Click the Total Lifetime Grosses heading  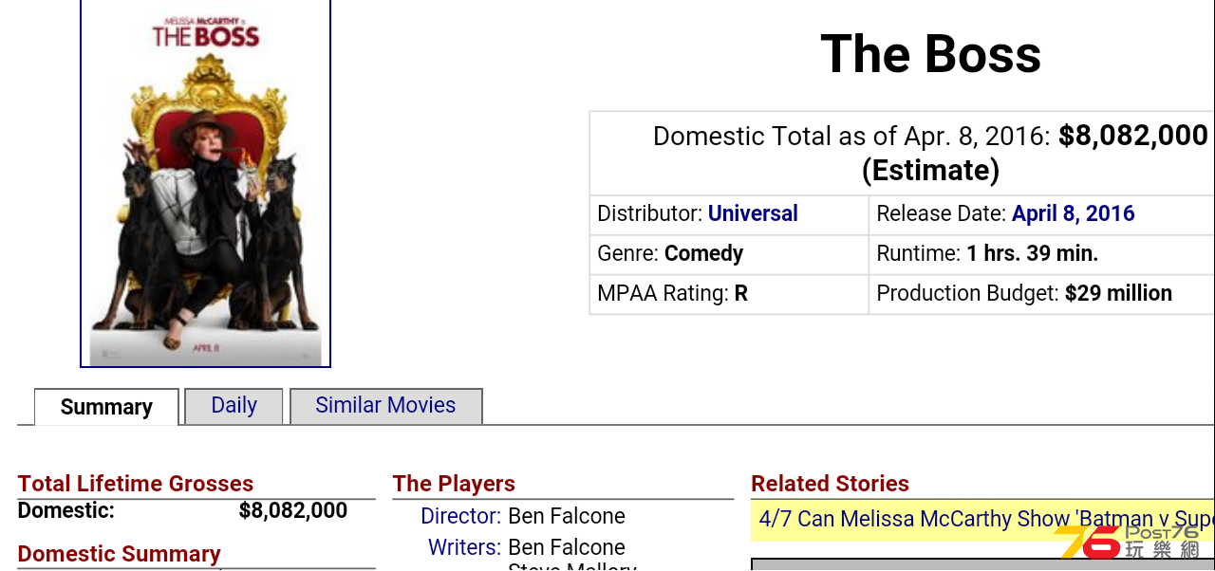tap(136, 484)
